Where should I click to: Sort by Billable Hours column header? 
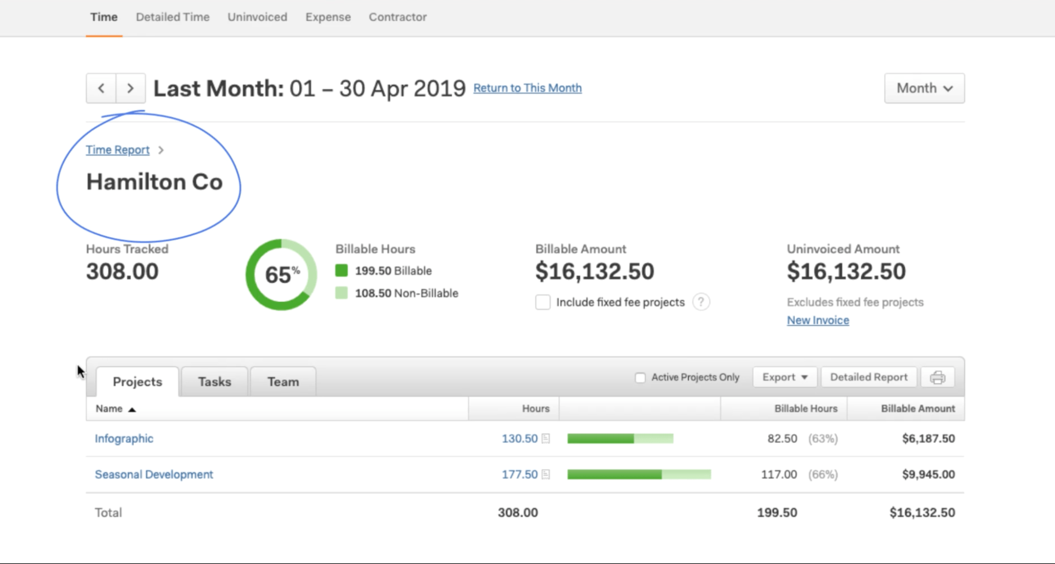pos(784,408)
